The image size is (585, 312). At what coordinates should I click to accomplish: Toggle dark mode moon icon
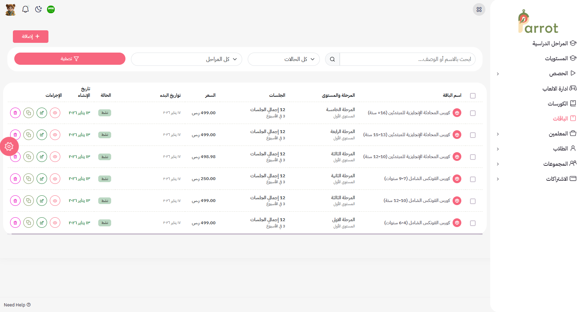pos(38,9)
